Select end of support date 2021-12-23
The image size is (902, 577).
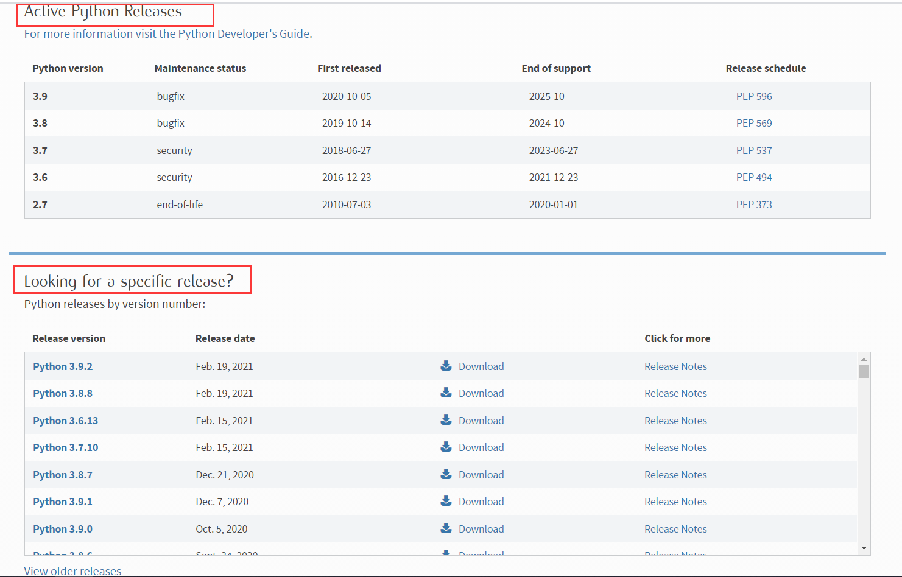pyautogui.click(x=554, y=177)
